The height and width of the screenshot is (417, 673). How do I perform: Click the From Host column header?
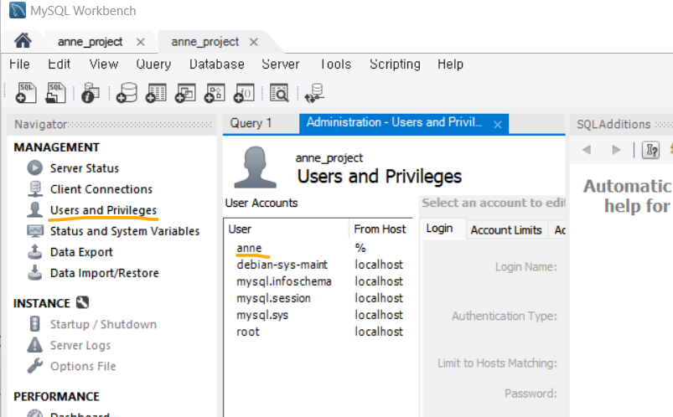381,229
